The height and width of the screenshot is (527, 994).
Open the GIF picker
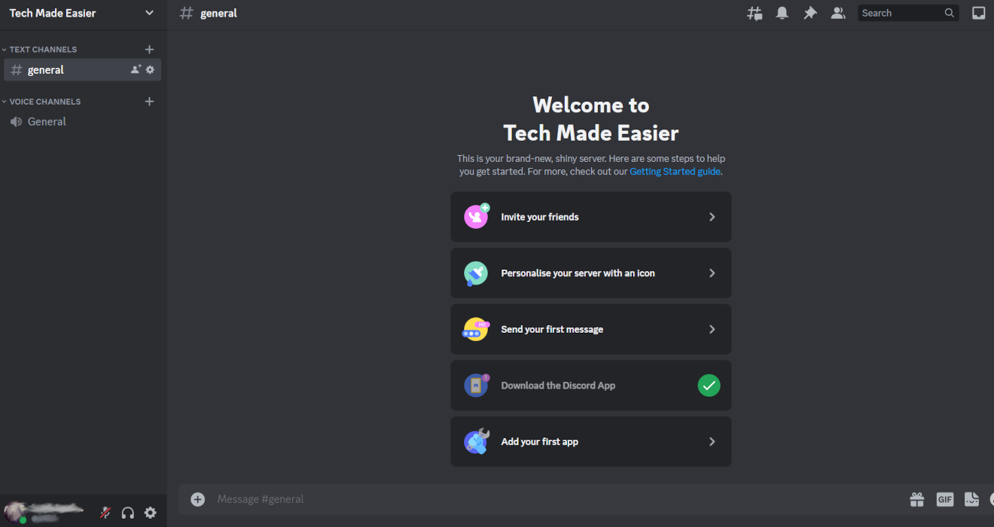tap(944, 499)
